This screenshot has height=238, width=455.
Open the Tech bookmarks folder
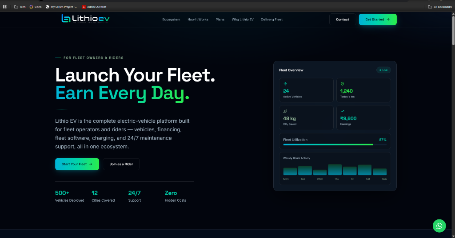20,7
